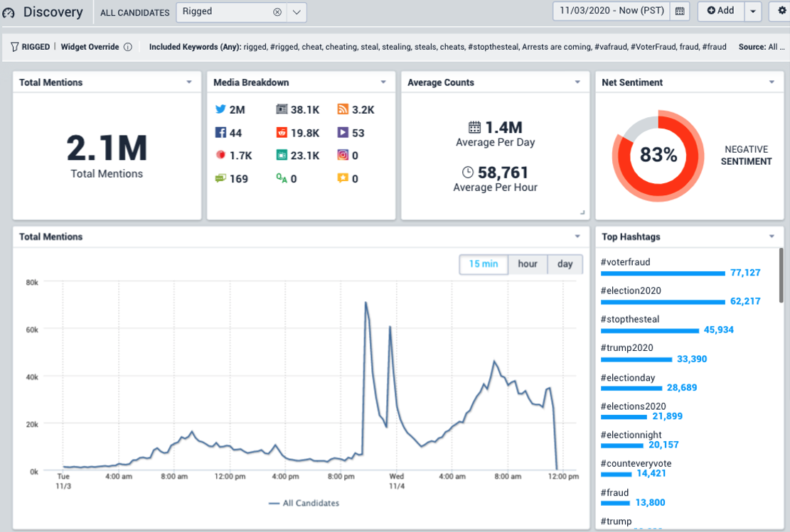The image size is (790, 532).
Task: Expand the Rigged topic dropdown
Action: [297, 12]
